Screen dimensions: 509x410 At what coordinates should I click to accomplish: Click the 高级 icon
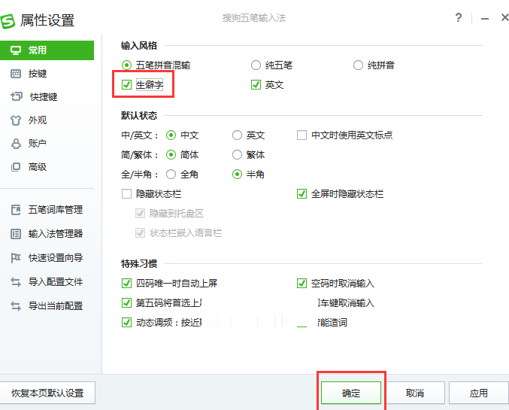[x=16, y=167]
